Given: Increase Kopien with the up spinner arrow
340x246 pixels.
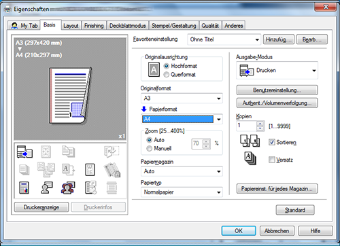Looking at the screenshot, I should [x=260, y=124].
